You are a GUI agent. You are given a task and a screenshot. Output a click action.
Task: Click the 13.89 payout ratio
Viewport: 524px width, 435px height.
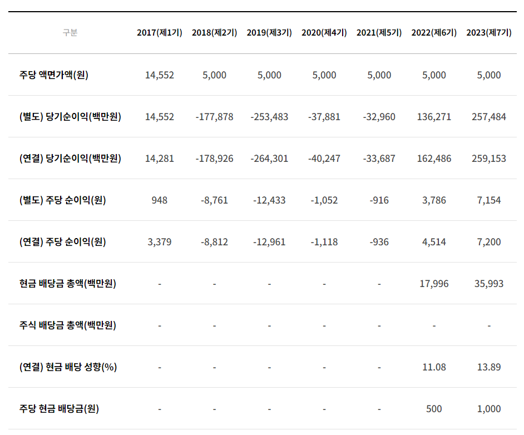[489, 368]
